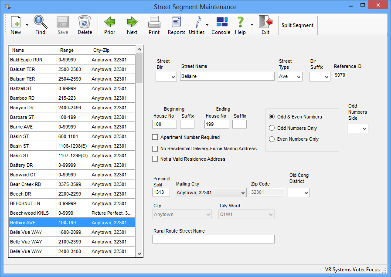Check Not a Valid Residence Address
The height and width of the screenshot is (277, 391).
click(x=155, y=159)
